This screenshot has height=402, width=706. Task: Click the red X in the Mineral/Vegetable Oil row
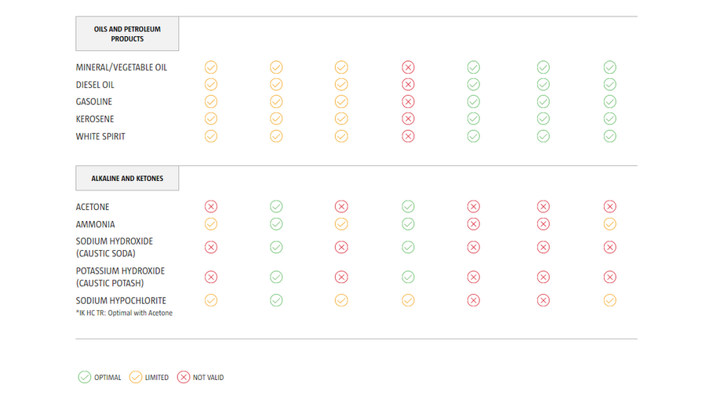click(x=408, y=67)
